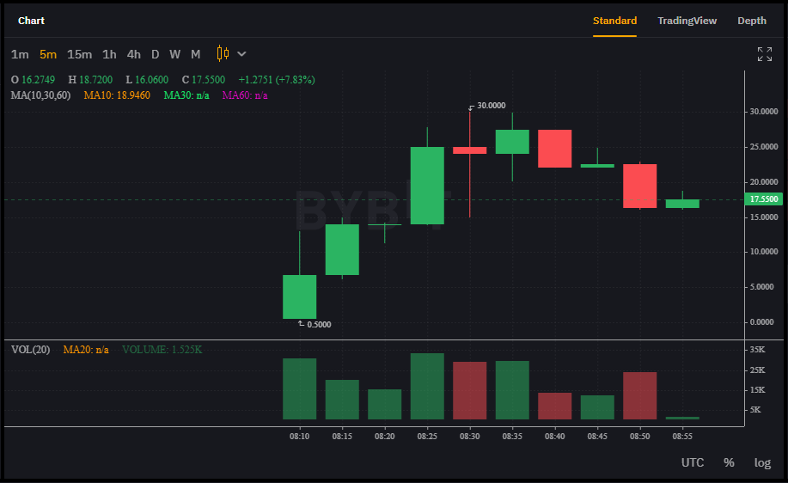Switch to the TradingView tab
The width and height of the screenshot is (788, 483).
[687, 21]
